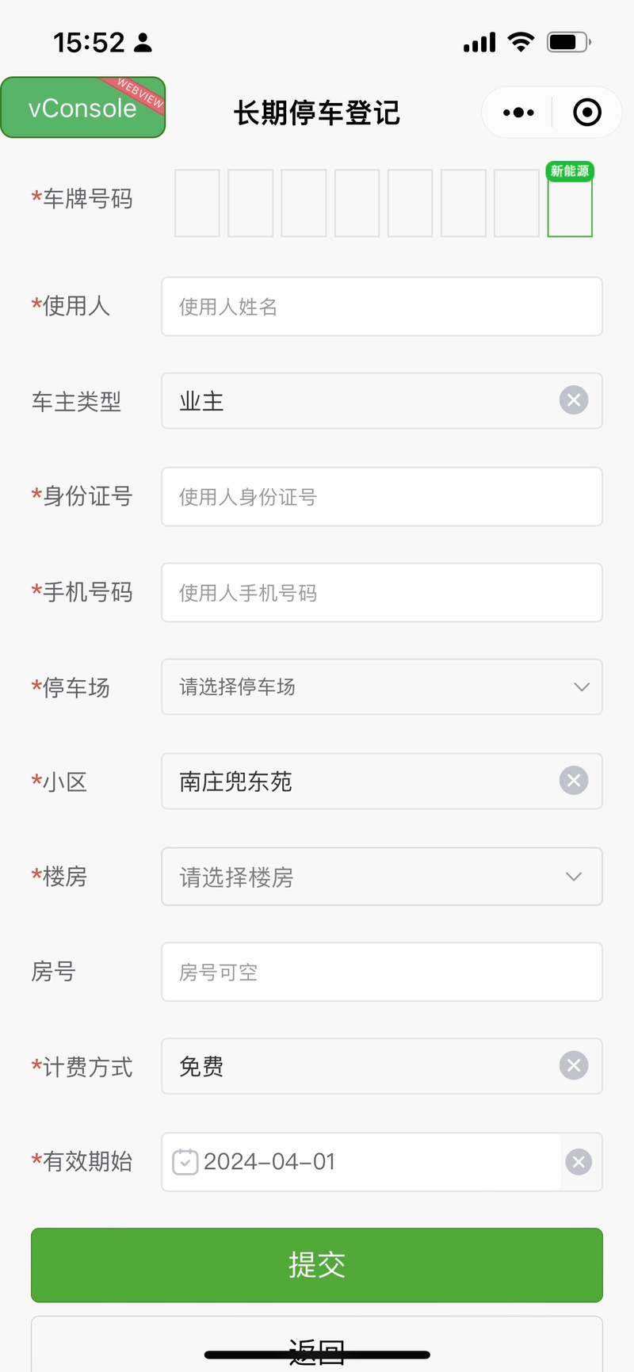Tap the 使用人手机号码 input field
Viewport: 634px width, 1372px height.
(x=381, y=593)
